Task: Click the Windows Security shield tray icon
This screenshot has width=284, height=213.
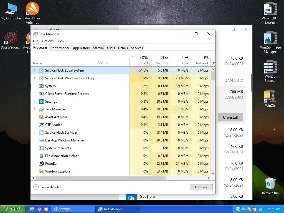Action: tap(238, 209)
